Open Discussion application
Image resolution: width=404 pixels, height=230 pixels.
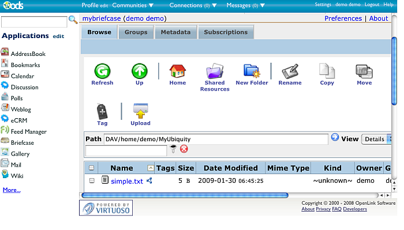coord(24,87)
